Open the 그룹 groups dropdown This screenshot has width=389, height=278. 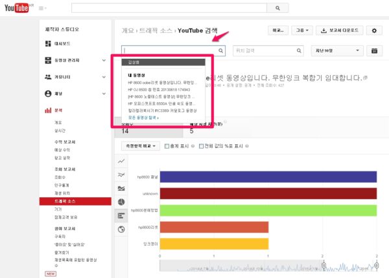coord(302,30)
